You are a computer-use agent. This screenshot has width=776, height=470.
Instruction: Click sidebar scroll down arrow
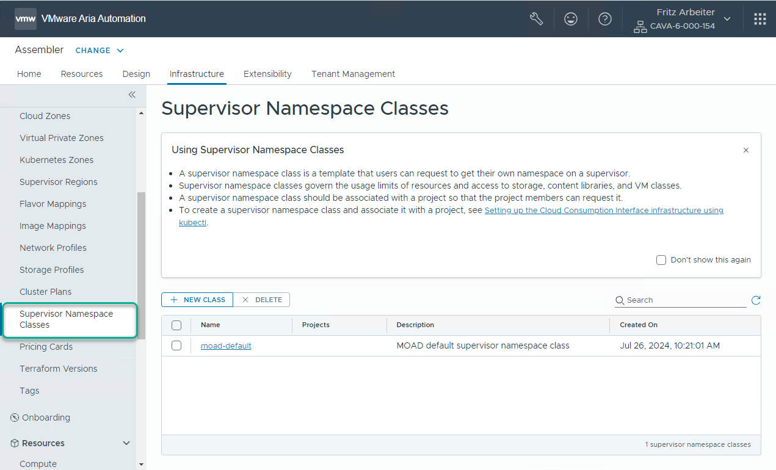[x=142, y=465]
